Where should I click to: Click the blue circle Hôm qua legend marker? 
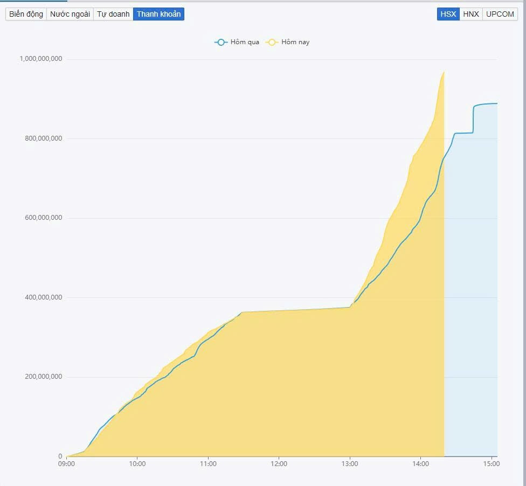(221, 42)
